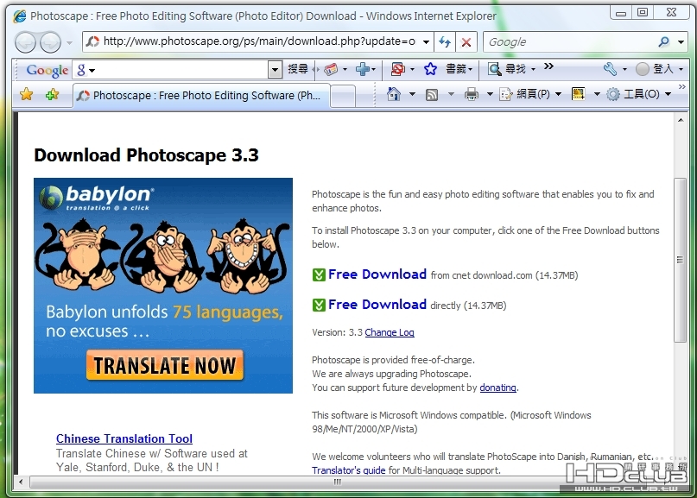697x498 pixels.
Task: Open the recent pages dropdown beside Forward
Action: point(69,42)
